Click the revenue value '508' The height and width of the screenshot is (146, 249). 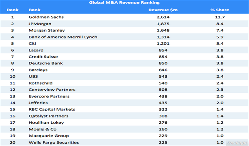click(163, 90)
